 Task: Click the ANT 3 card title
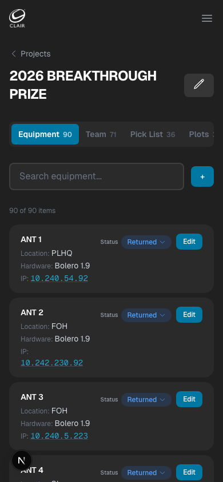(32, 397)
